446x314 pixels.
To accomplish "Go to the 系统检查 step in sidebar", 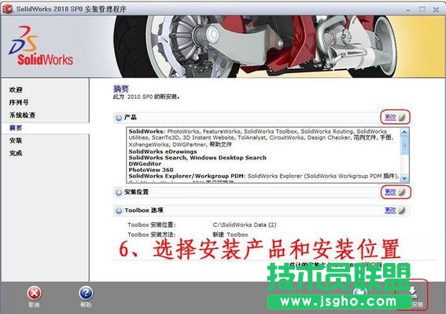I will pyautogui.click(x=22, y=115).
